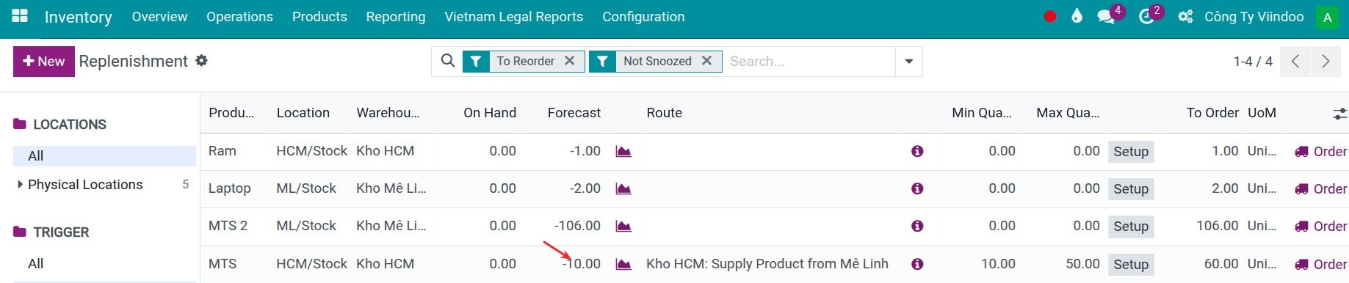Click info icon in Laptop row
Image resolution: width=1349 pixels, height=283 pixels.
(x=917, y=188)
